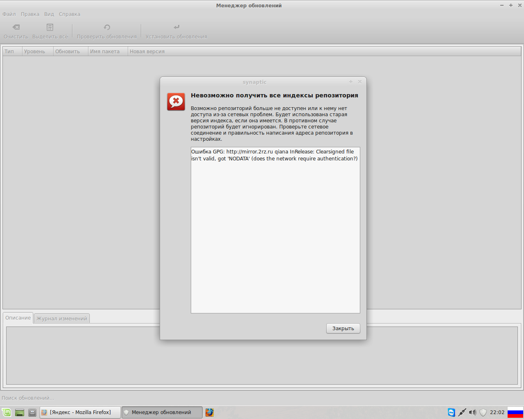
Task: Click the Russian flag keyboard layout indicator
Action: click(515, 412)
